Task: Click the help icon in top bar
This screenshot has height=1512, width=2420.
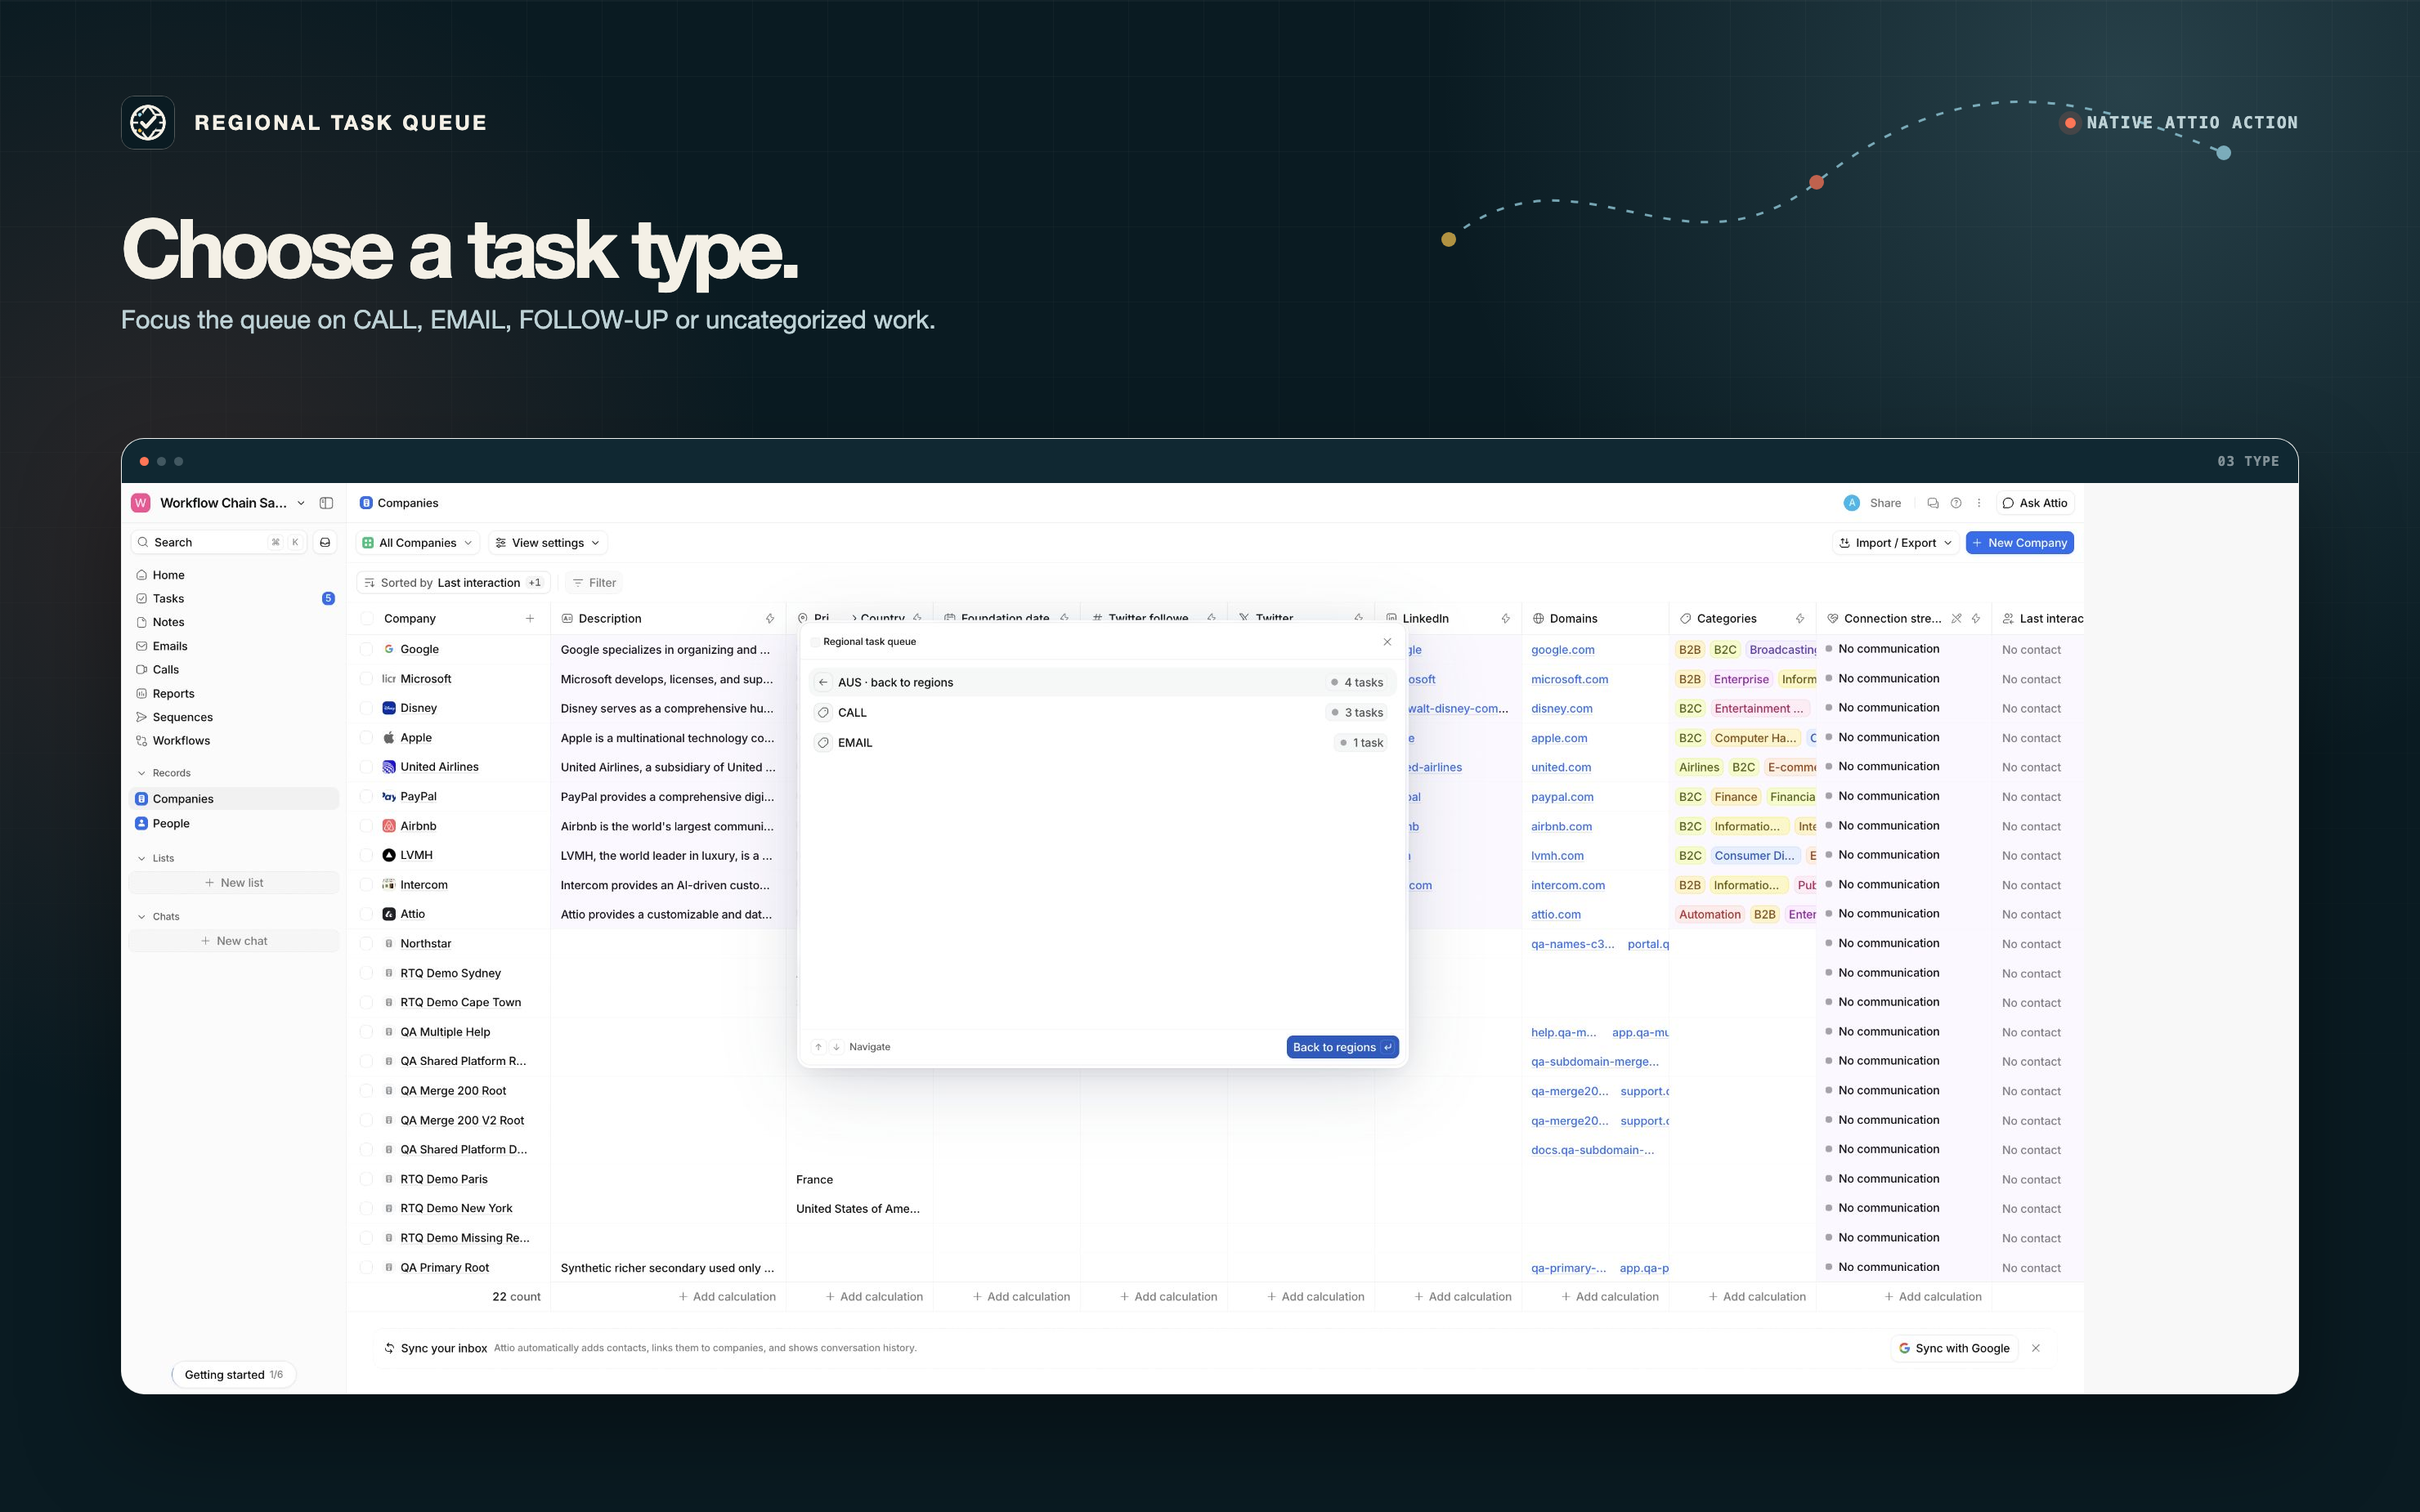Action: pos(1956,503)
